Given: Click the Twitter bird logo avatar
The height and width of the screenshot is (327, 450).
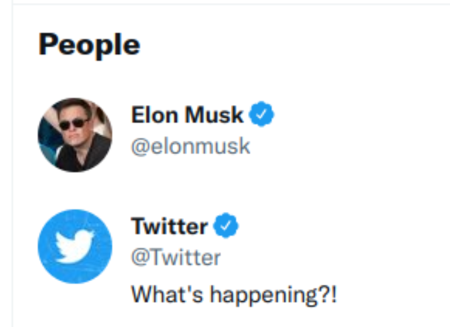Looking at the screenshot, I should tap(74, 247).
